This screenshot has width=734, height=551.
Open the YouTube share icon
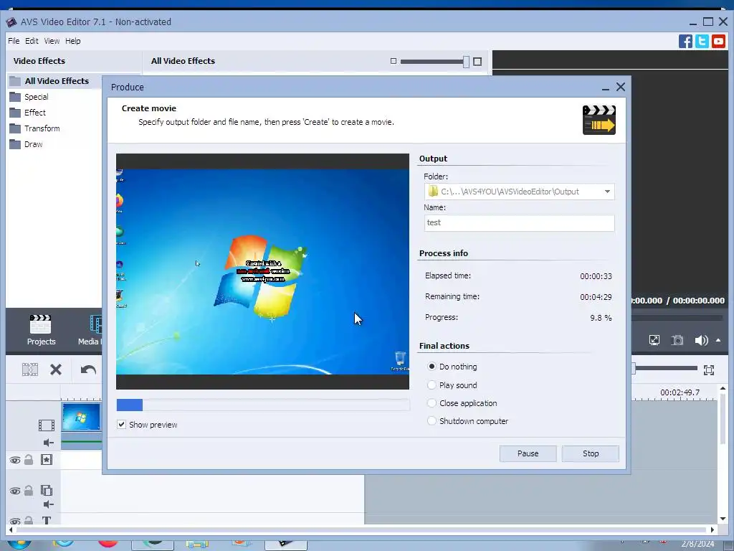[x=718, y=41]
